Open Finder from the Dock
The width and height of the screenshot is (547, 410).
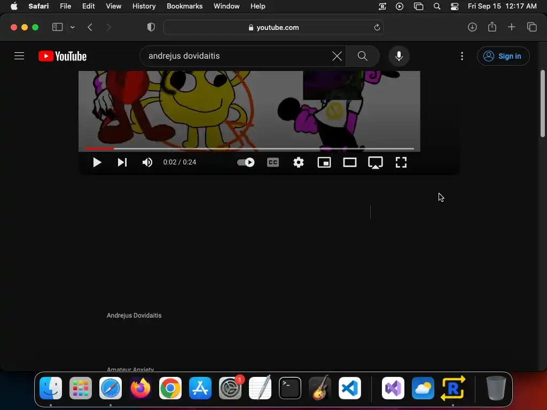tap(51, 388)
